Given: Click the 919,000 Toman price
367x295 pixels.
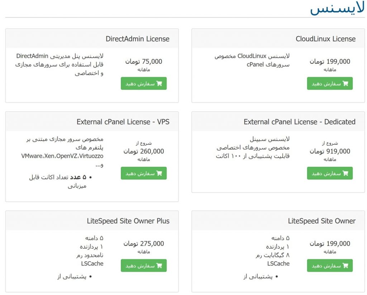Looking at the screenshot, I should click(x=330, y=151).
